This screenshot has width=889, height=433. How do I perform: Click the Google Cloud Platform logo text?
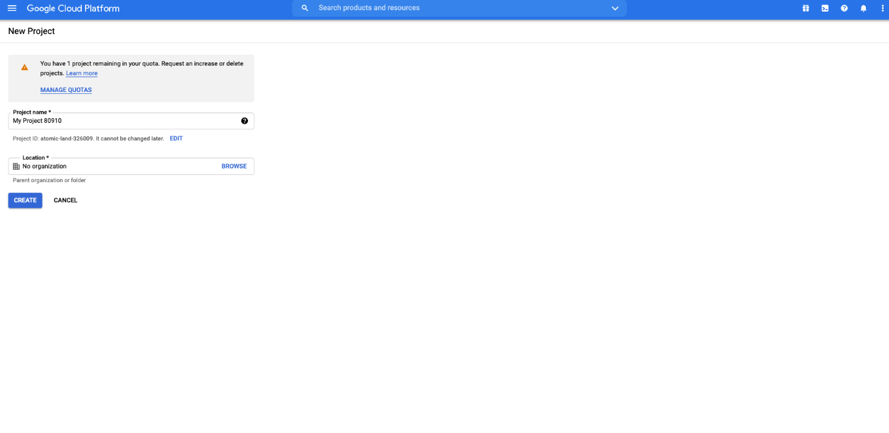click(x=73, y=8)
